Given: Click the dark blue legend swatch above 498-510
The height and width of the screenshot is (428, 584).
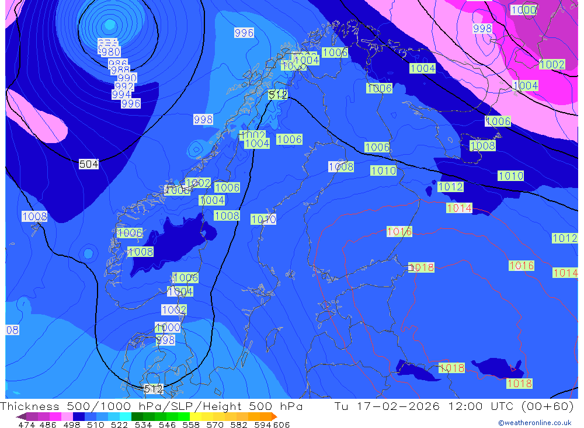Looking at the screenshot, I should tap(79, 416).
